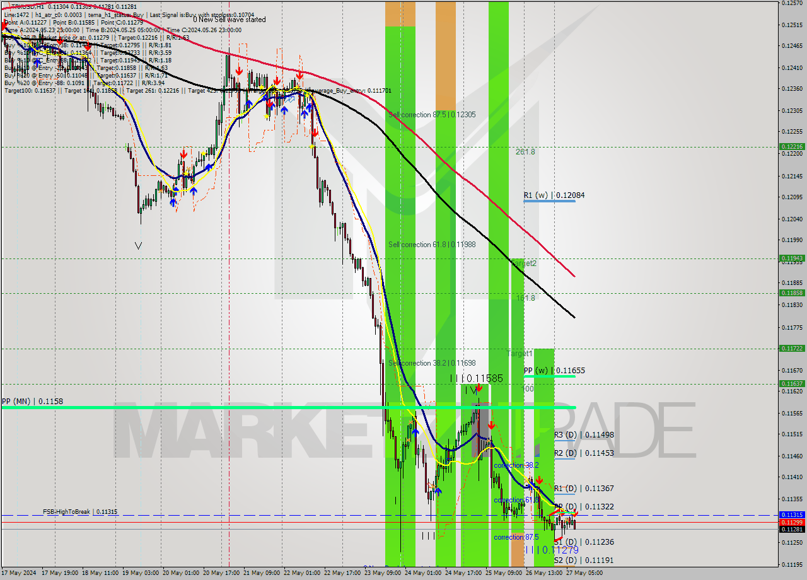The height and width of the screenshot is (580, 807).
Task: Click the 0.12095 price scale value
Action: 792,197
